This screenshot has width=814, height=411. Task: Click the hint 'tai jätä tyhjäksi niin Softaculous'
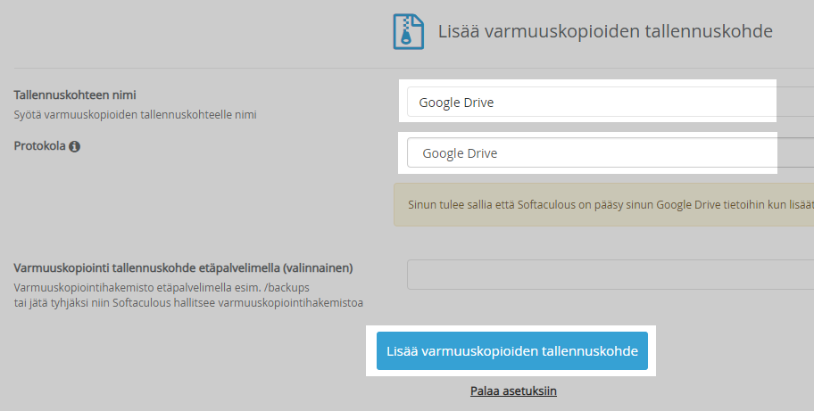point(188,303)
